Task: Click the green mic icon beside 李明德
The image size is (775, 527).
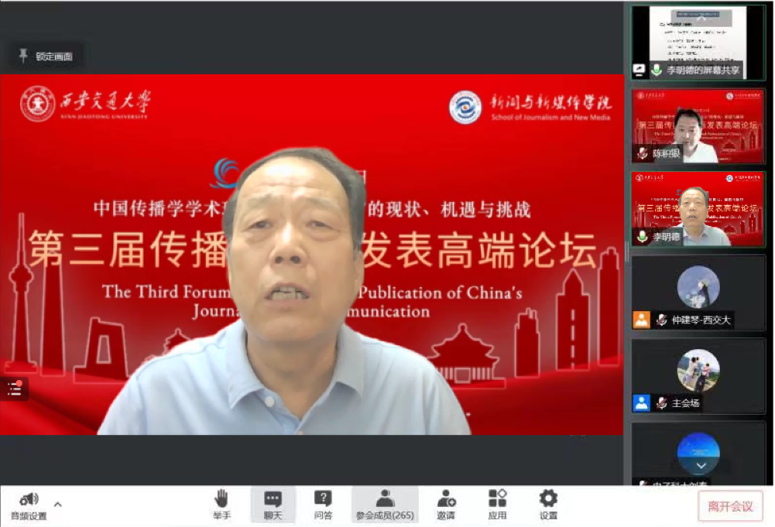Action: [642, 237]
